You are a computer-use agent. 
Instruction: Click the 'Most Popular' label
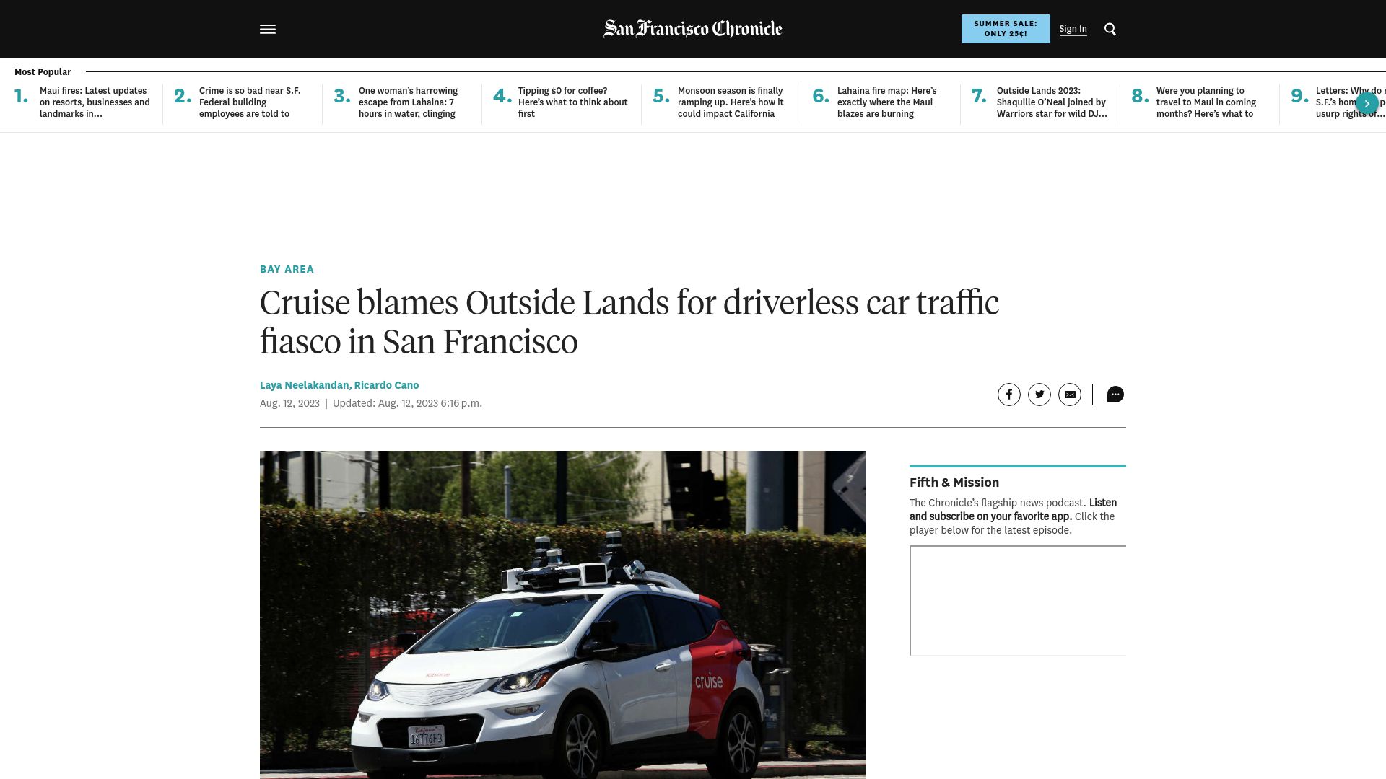[43, 72]
